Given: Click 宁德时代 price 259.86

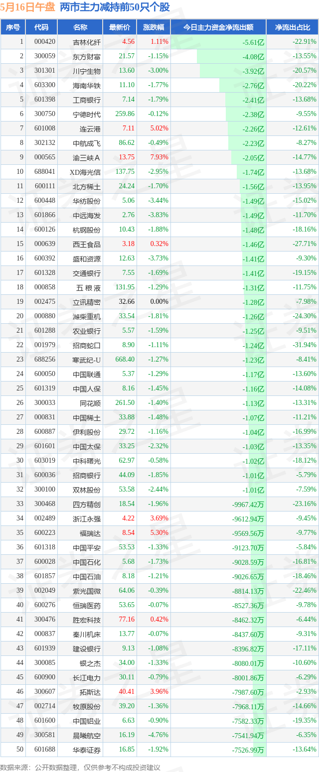Looking at the screenshot, I should click(x=125, y=114).
